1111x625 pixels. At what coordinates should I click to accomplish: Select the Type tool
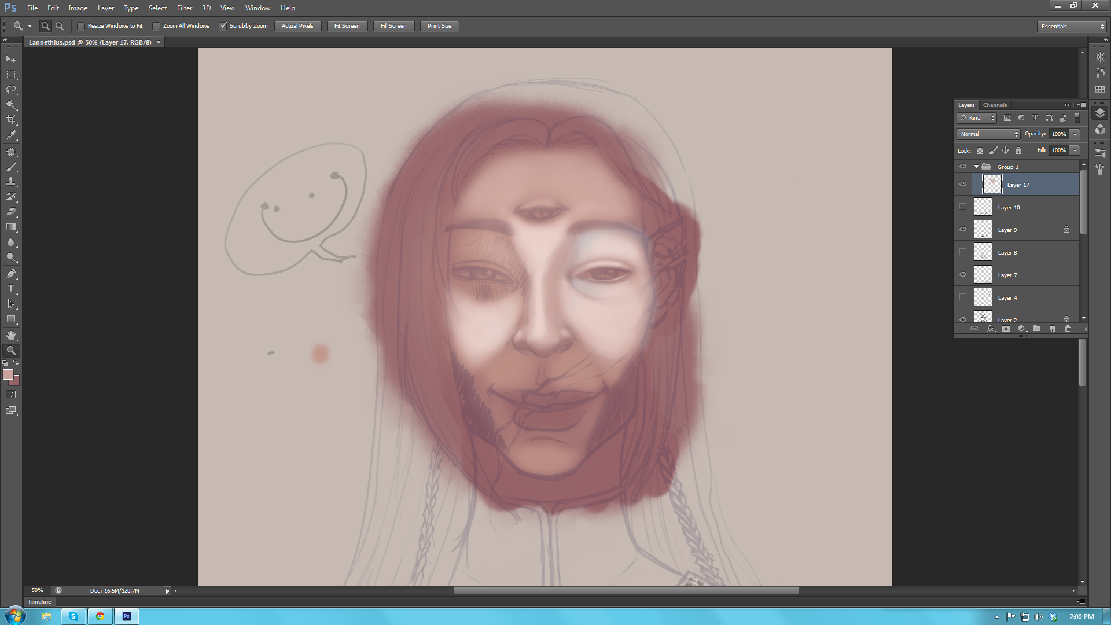(x=11, y=289)
